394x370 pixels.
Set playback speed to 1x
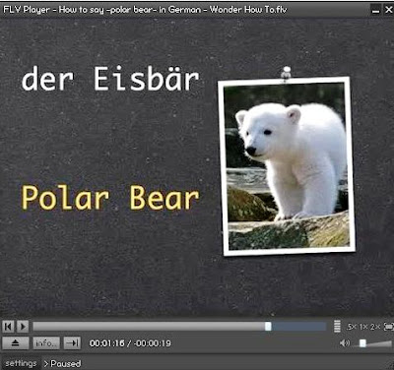(x=363, y=327)
